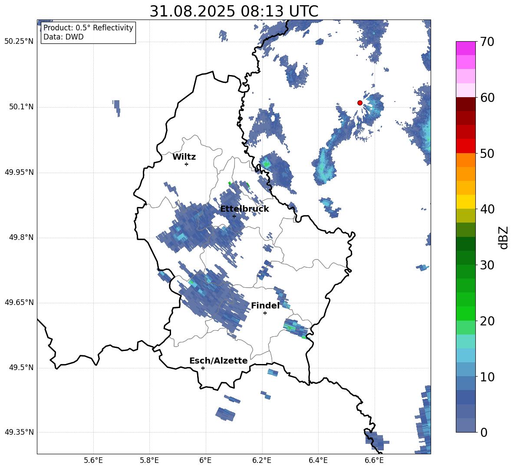Click the 5.6°E longitude label
Viewport: 514px width, 469px height.
93,460
